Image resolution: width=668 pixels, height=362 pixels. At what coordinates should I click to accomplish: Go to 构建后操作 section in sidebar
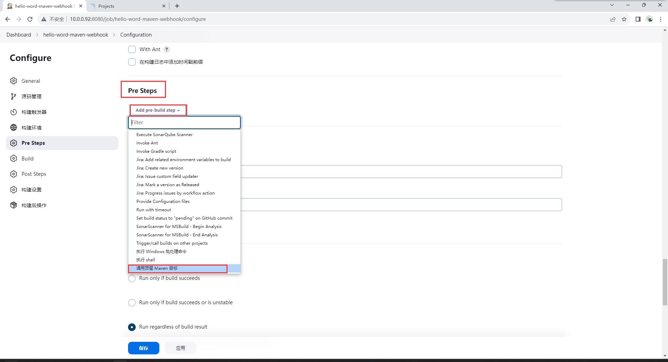click(x=62, y=205)
